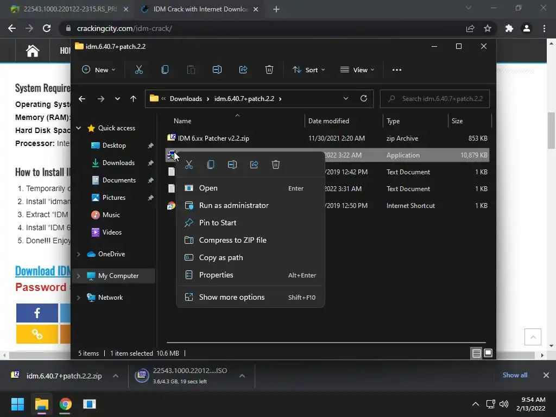Click Copy icon in context menu
Image resolution: width=556 pixels, height=417 pixels.
(x=211, y=165)
